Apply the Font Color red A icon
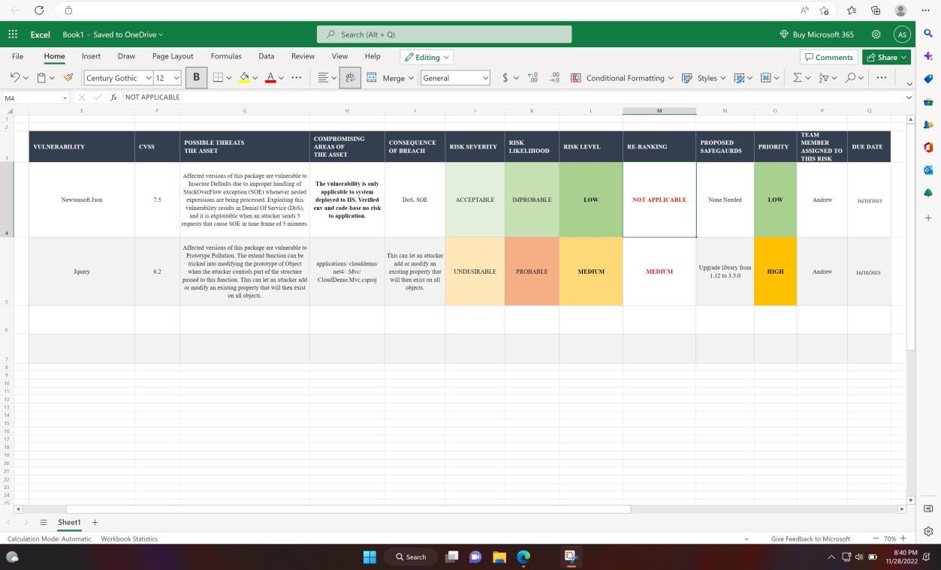Screen dimensions: 941x570 (270, 77)
